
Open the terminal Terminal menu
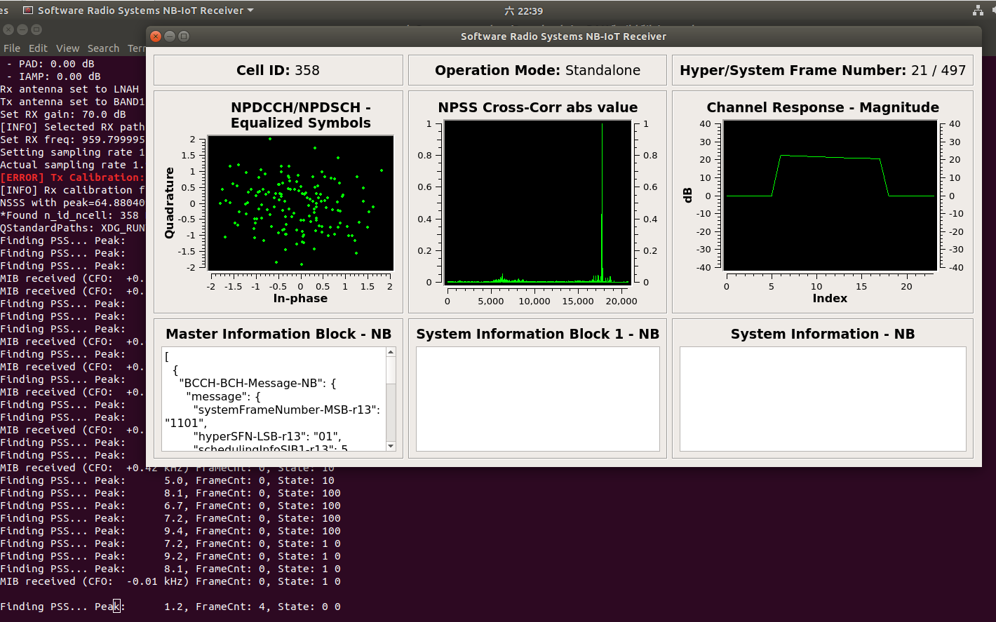(136, 48)
